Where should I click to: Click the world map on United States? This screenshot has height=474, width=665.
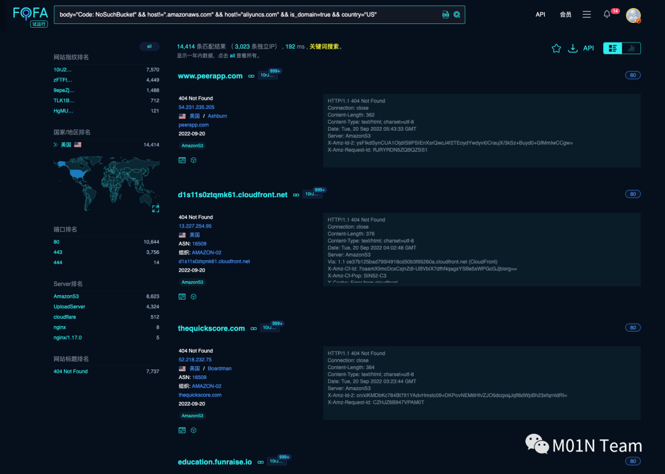78,173
